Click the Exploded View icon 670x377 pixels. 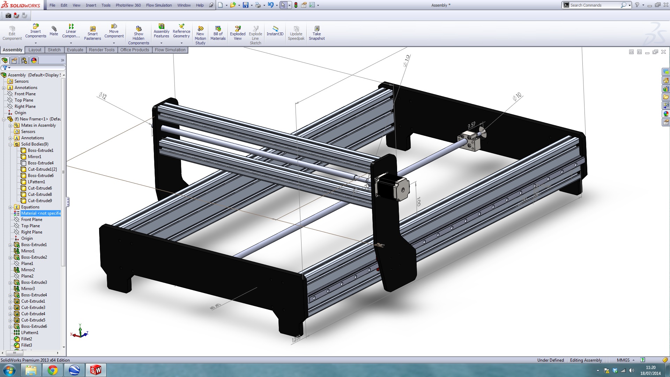(x=238, y=29)
